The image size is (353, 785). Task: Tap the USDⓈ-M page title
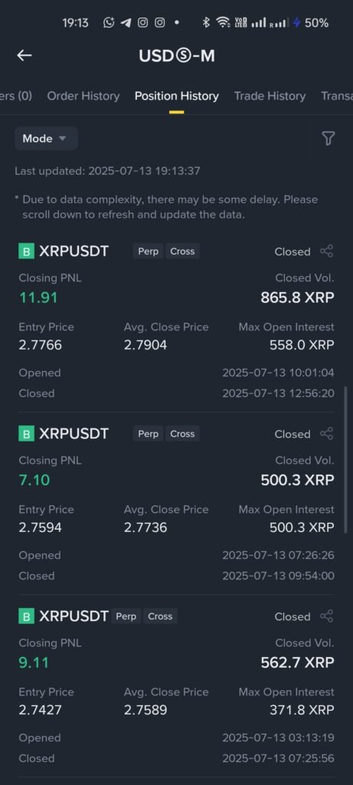(176, 55)
